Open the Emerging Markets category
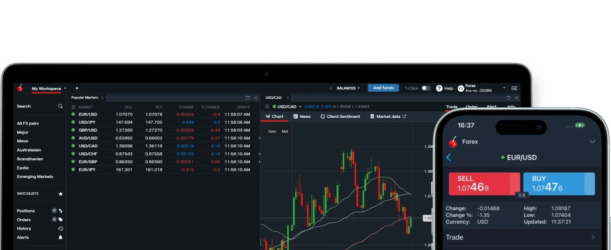The width and height of the screenshot is (611, 250). tap(35, 177)
